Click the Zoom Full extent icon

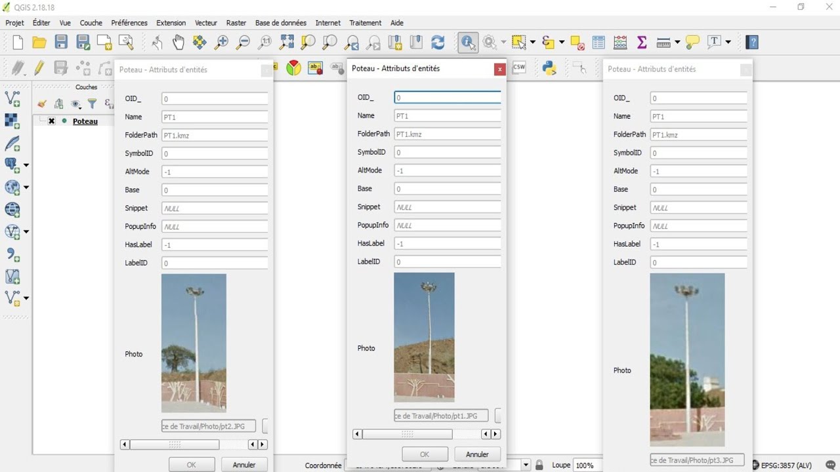[x=287, y=43]
